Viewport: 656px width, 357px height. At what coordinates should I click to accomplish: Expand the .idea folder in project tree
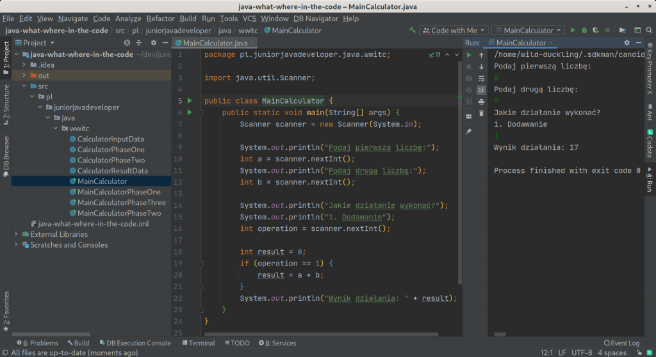click(x=24, y=65)
